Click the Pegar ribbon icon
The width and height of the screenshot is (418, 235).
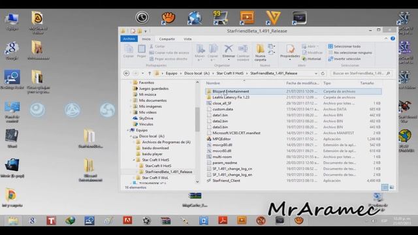141,51
